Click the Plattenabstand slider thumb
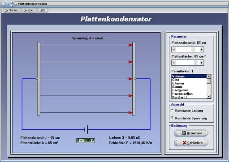Viewport: 229px width, 162px height. tap(193, 49)
